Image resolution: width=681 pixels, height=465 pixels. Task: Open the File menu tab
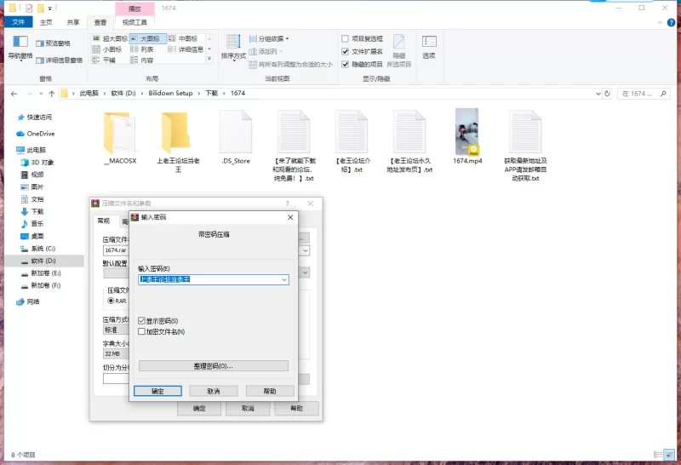point(18,22)
